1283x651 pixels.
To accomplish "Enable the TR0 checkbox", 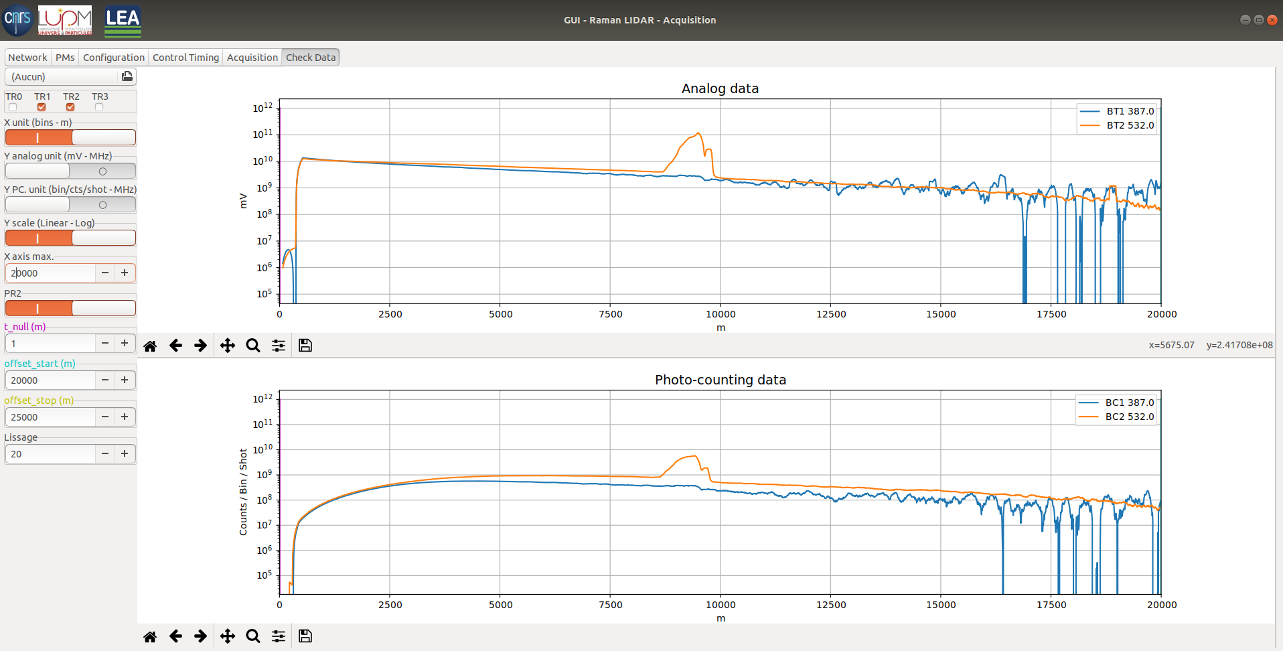I will (x=13, y=107).
